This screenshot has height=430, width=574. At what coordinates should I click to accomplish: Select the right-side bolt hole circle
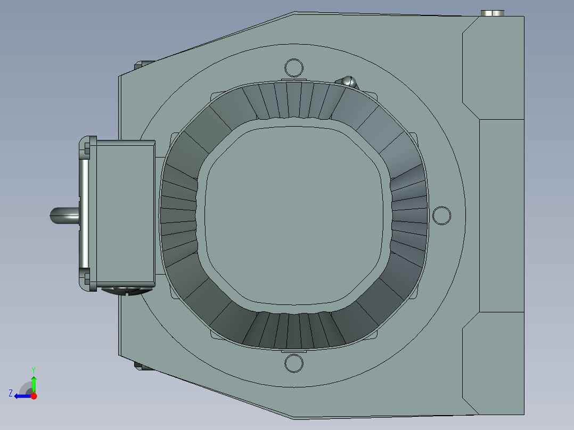[x=442, y=216]
